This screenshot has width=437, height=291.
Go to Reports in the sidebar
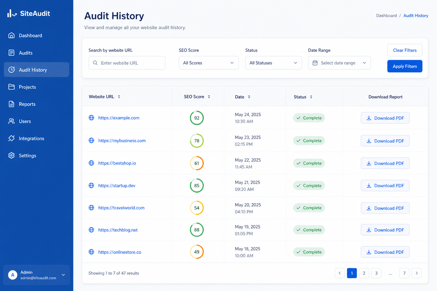[x=36, y=104]
